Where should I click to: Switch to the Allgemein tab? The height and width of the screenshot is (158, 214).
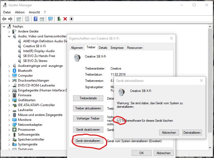[77, 48]
